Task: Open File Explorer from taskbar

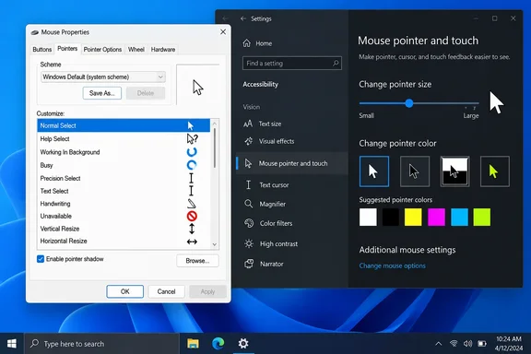Action: click(x=193, y=344)
